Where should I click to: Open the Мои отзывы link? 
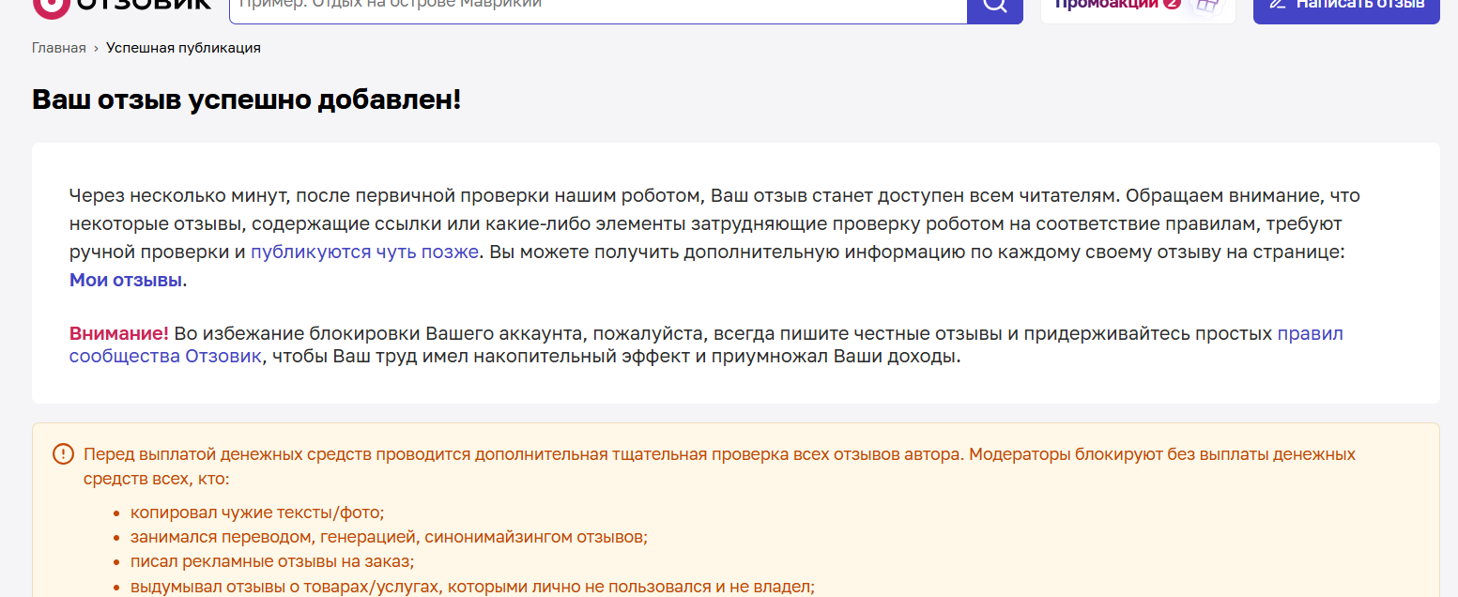pos(126,280)
